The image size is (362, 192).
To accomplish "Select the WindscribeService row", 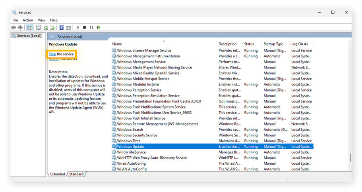I will (x=212, y=152).
